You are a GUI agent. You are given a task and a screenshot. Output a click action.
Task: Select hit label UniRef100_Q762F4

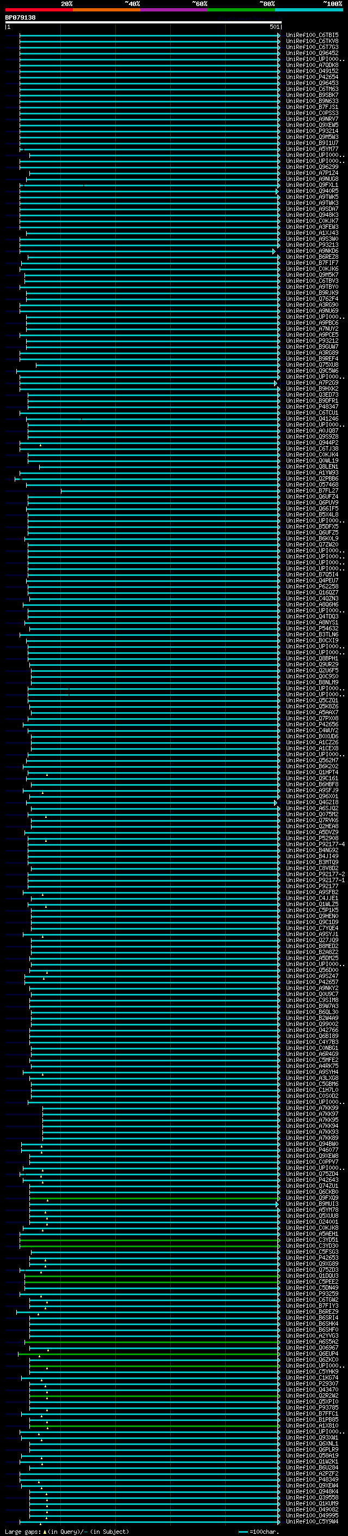[312, 299]
